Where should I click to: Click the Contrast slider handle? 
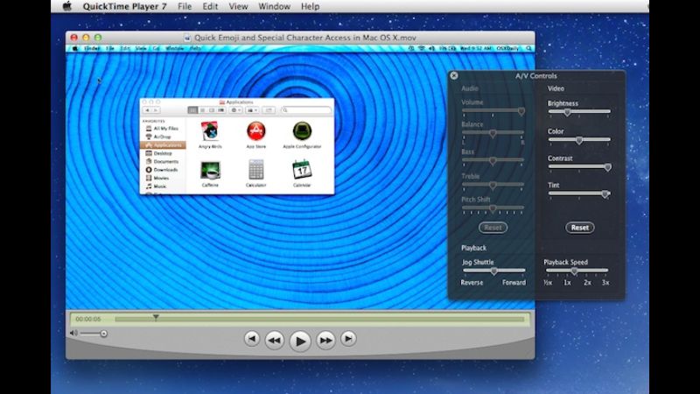point(607,167)
